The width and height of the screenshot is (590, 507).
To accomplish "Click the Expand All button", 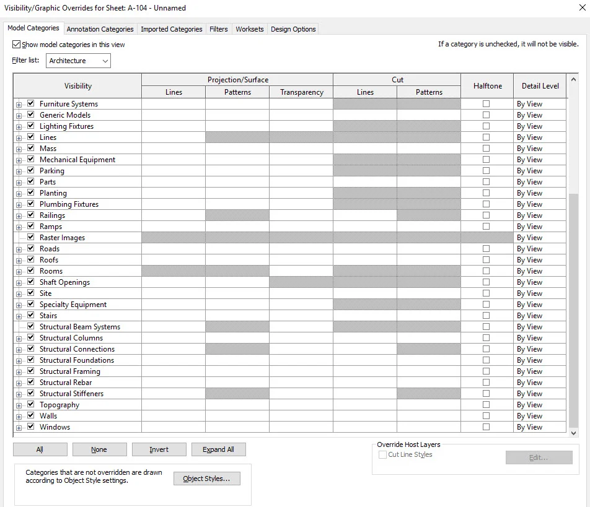I will [x=218, y=449].
